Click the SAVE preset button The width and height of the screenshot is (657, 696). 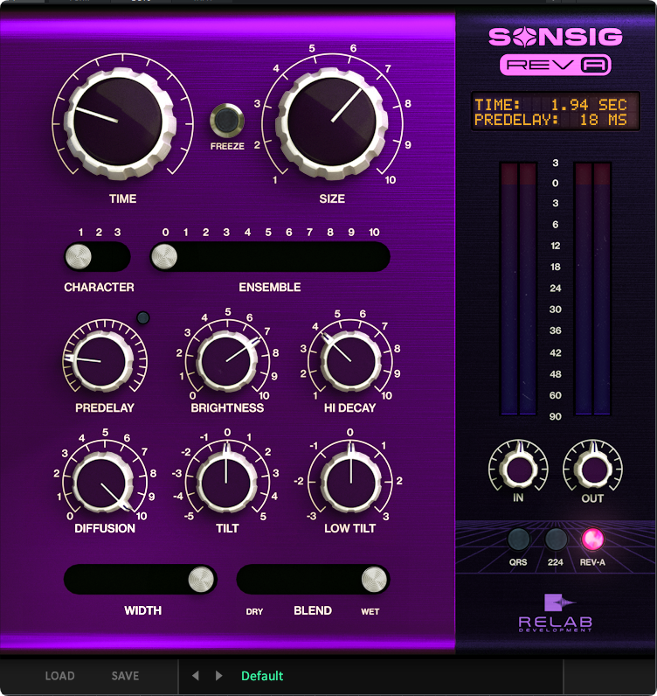[125, 676]
